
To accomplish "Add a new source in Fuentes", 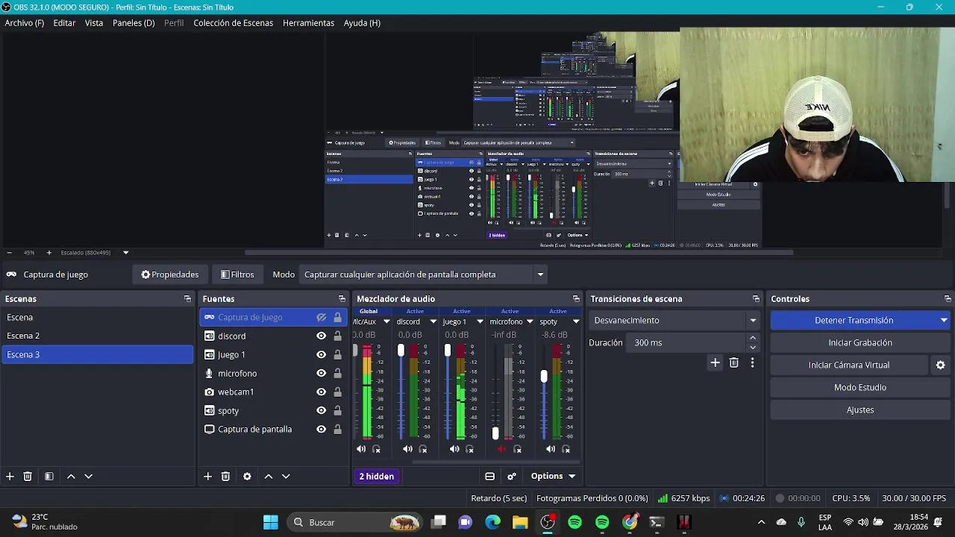I will 207,476.
